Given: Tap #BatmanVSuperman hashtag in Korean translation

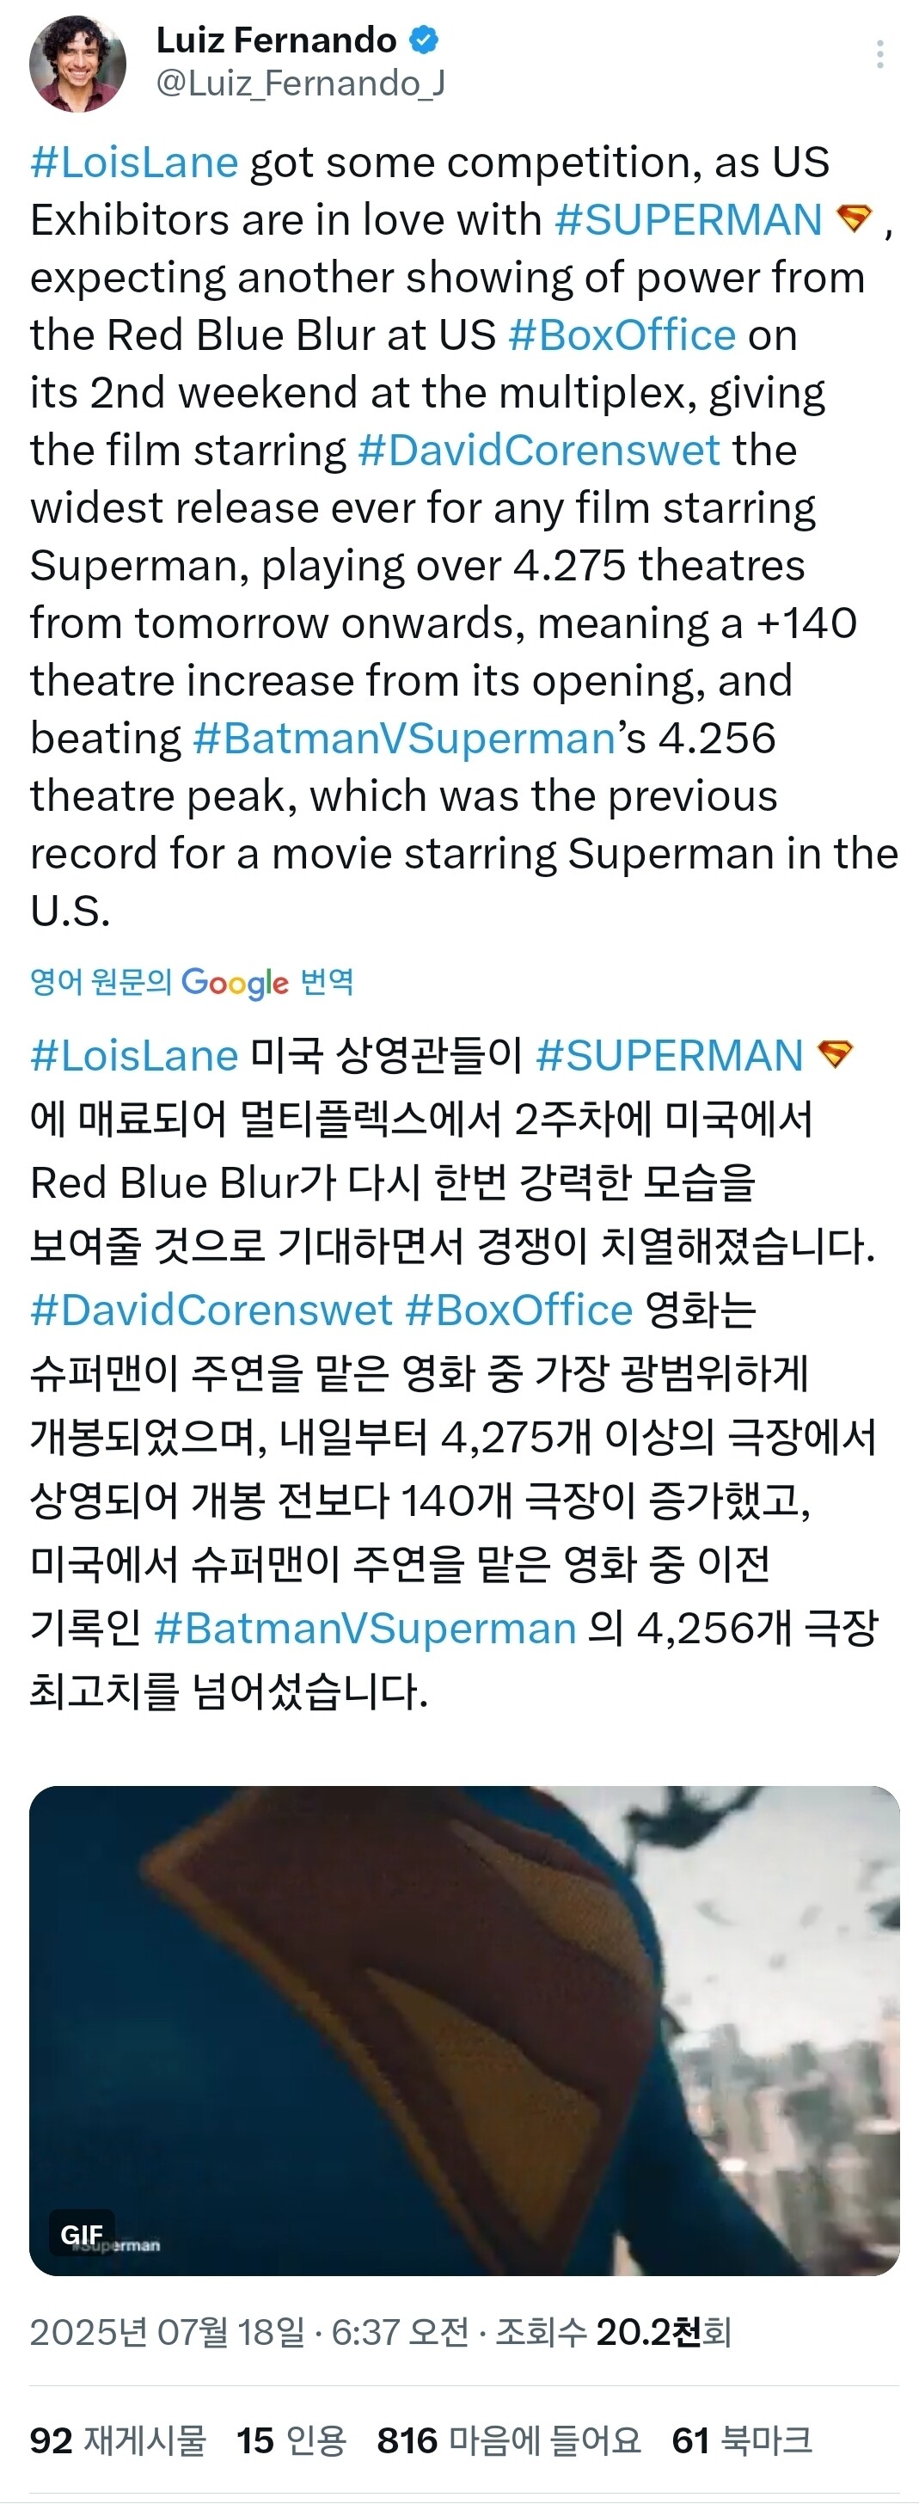Looking at the screenshot, I should (365, 1628).
